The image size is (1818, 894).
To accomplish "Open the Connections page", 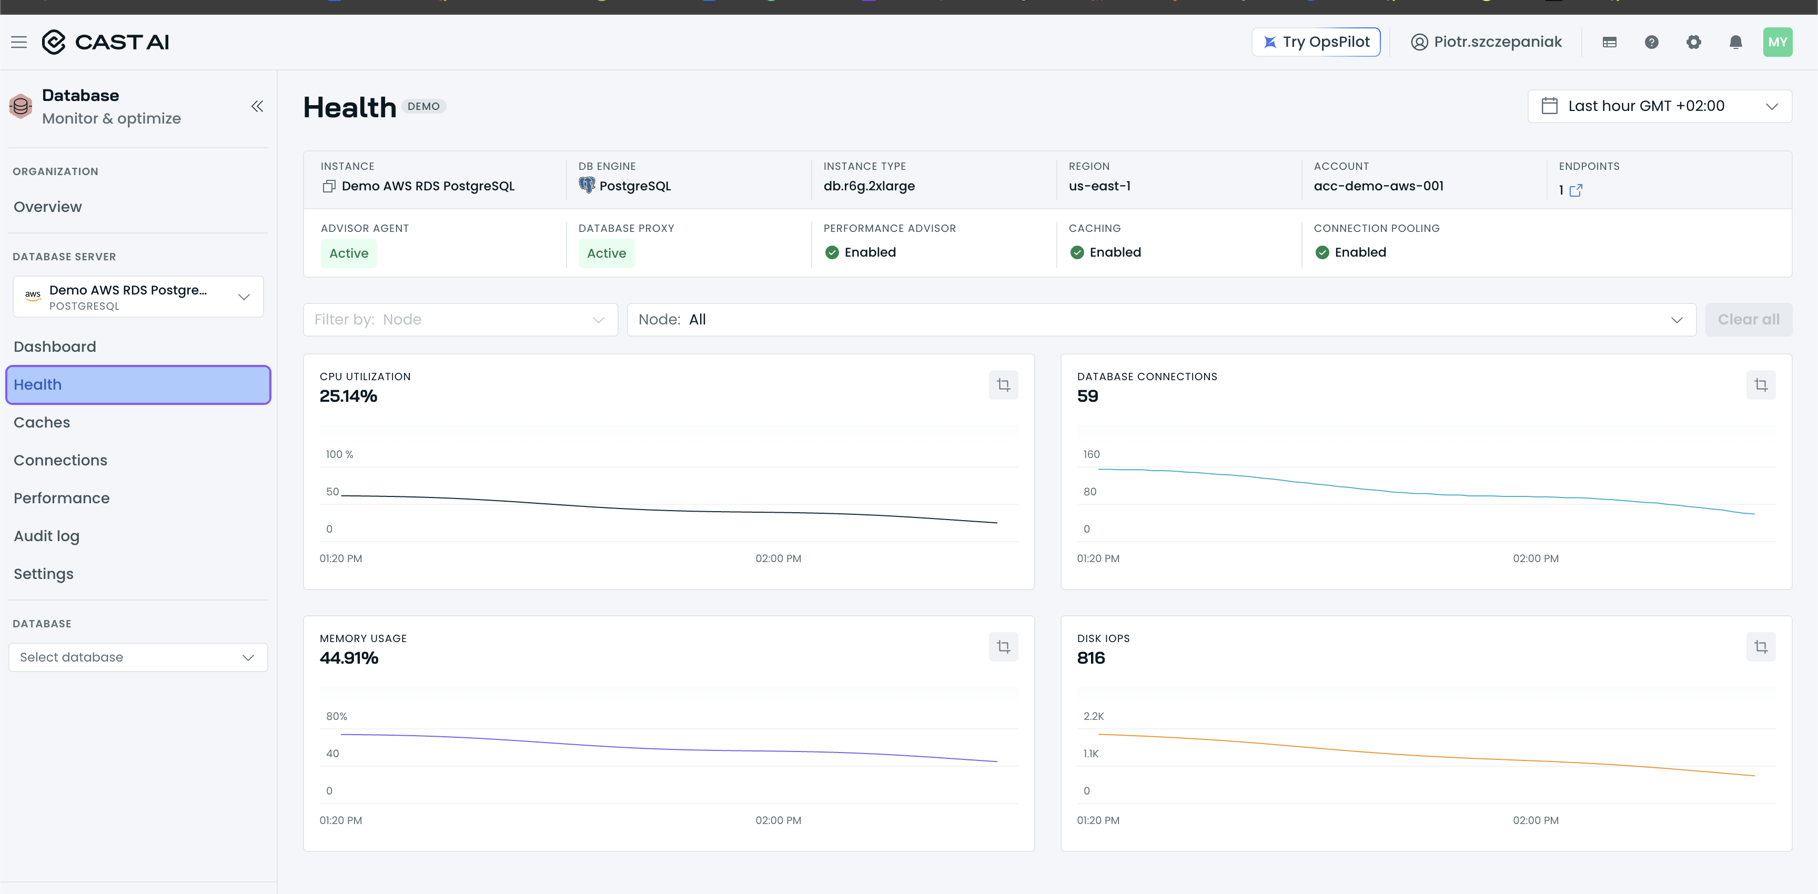I will [x=60, y=460].
